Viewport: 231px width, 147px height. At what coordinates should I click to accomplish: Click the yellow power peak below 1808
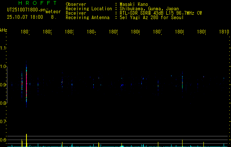(x=183, y=143)
